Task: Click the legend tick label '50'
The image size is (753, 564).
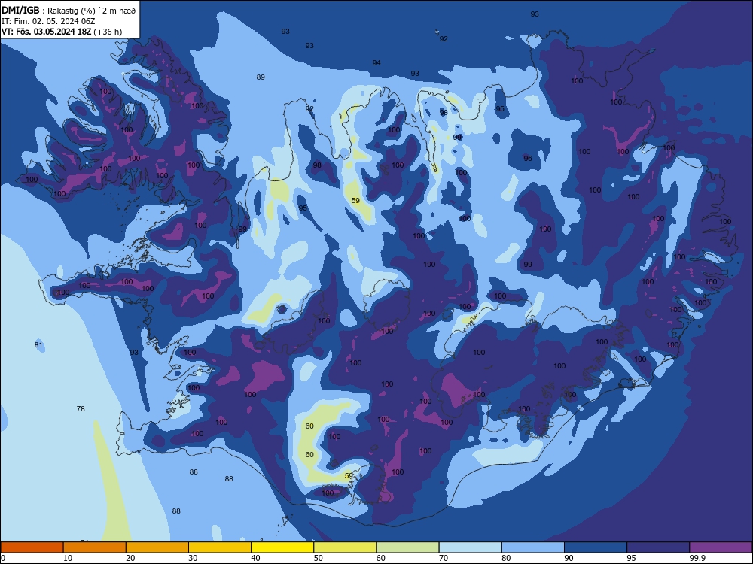Action: click(319, 558)
